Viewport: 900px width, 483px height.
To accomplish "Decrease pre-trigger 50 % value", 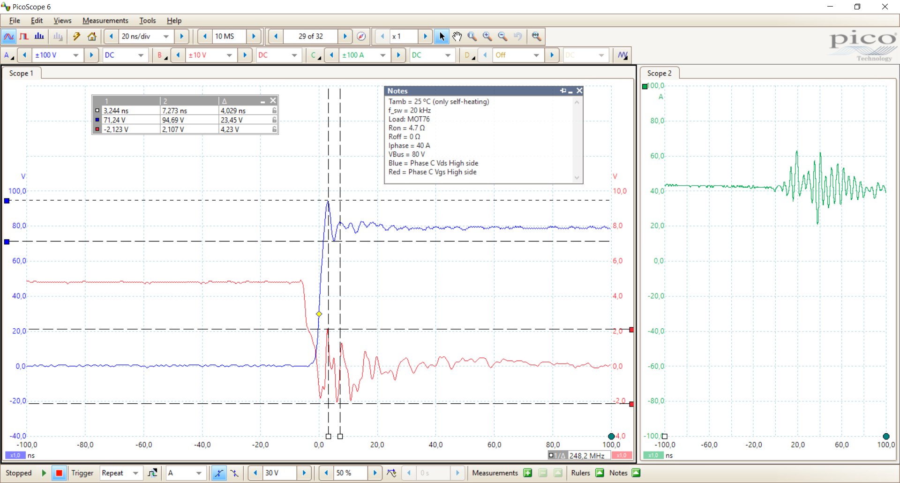I will click(x=326, y=473).
